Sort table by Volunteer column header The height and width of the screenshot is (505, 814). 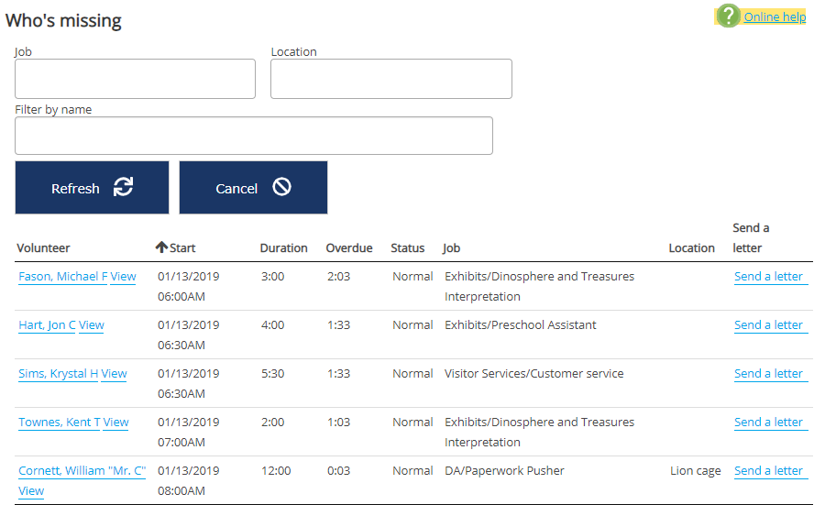[43, 248]
